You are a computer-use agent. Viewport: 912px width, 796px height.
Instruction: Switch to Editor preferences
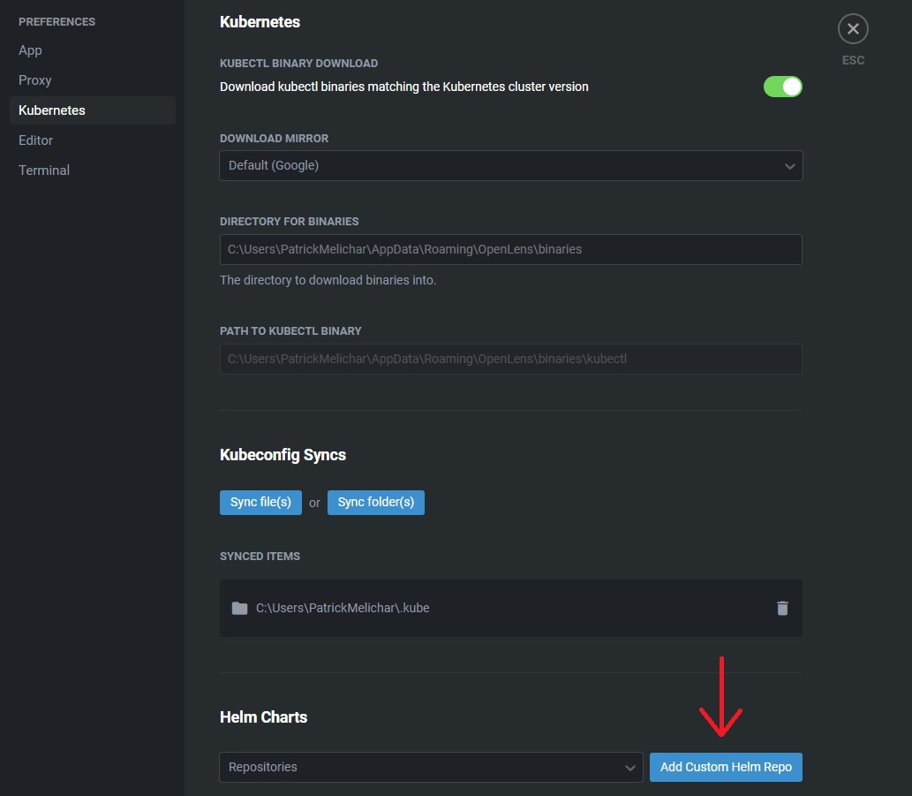pyautogui.click(x=36, y=140)
